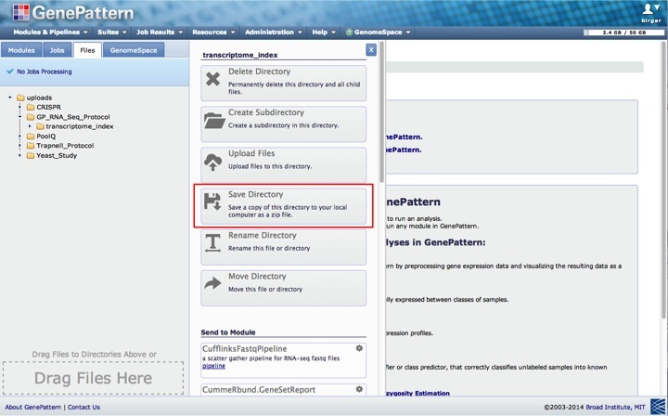
Task: Open the Modules & Pipelines dropdown menu
Action: [50, 32]
